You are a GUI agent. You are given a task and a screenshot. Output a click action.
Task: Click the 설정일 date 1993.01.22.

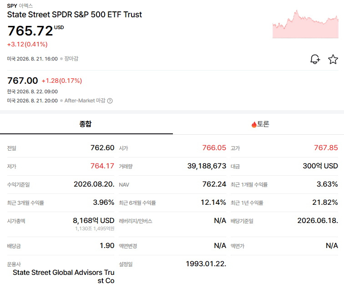tap(206, 264)
